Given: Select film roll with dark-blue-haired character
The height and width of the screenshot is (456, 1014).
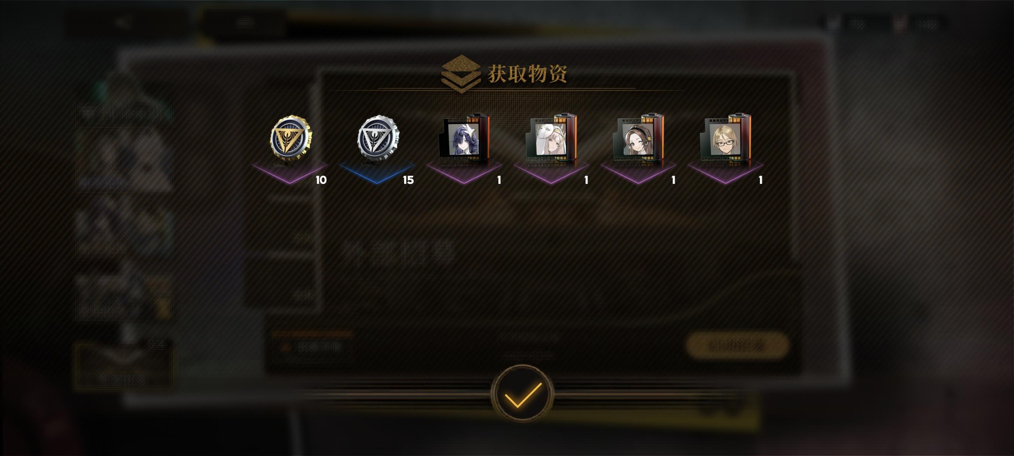Looking at the screenshot, I should click(x=464, y=138).
